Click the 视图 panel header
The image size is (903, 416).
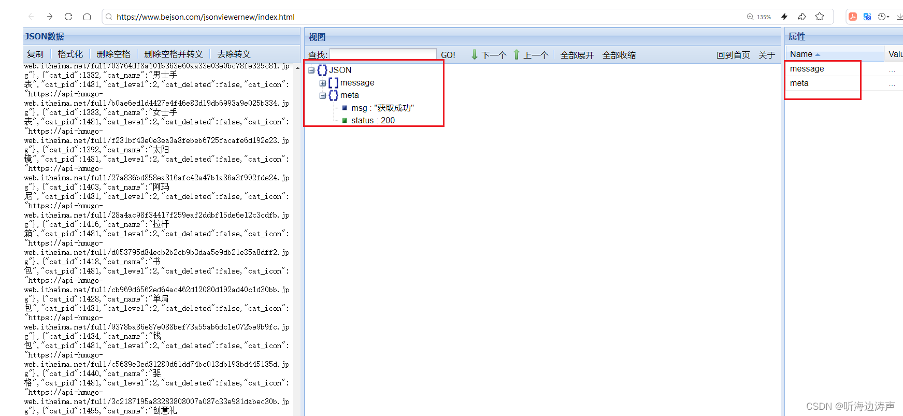[x=542, y=37]
